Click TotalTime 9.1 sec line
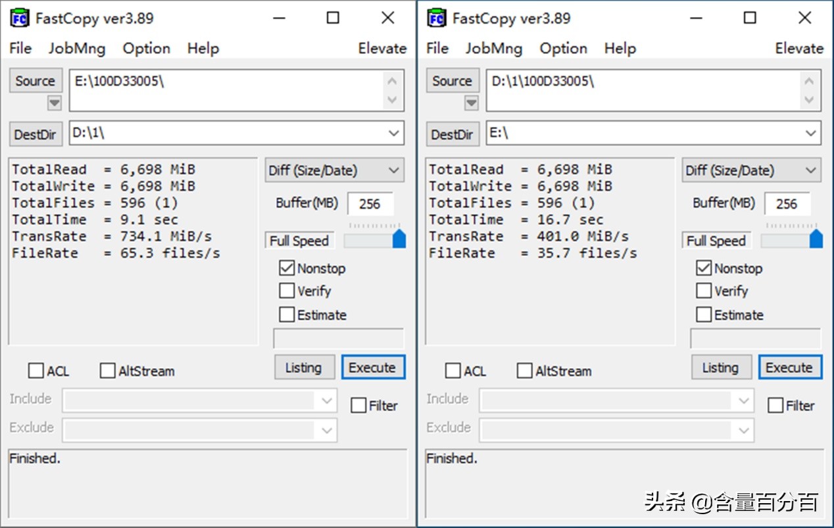This screenshot has width=834, height=528. 95,220
